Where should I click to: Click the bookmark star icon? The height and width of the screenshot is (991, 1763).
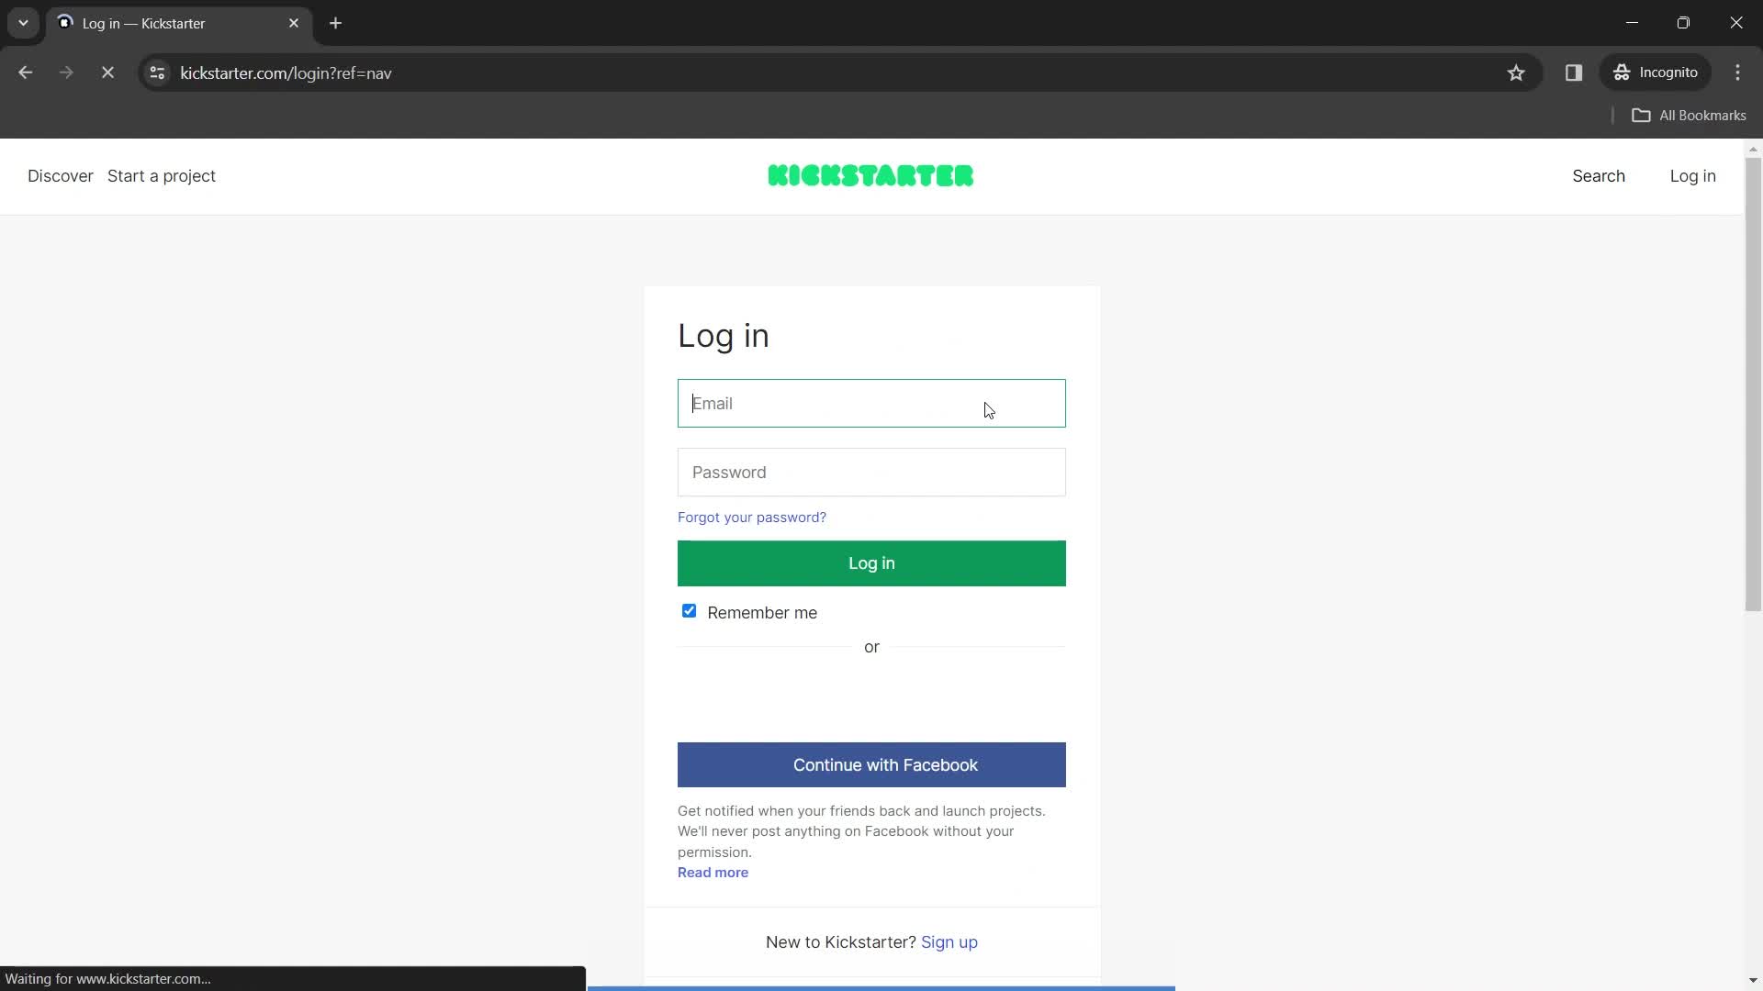click(1516, 72)
